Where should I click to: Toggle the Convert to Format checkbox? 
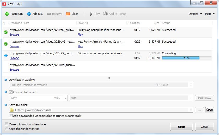[11, 92]
